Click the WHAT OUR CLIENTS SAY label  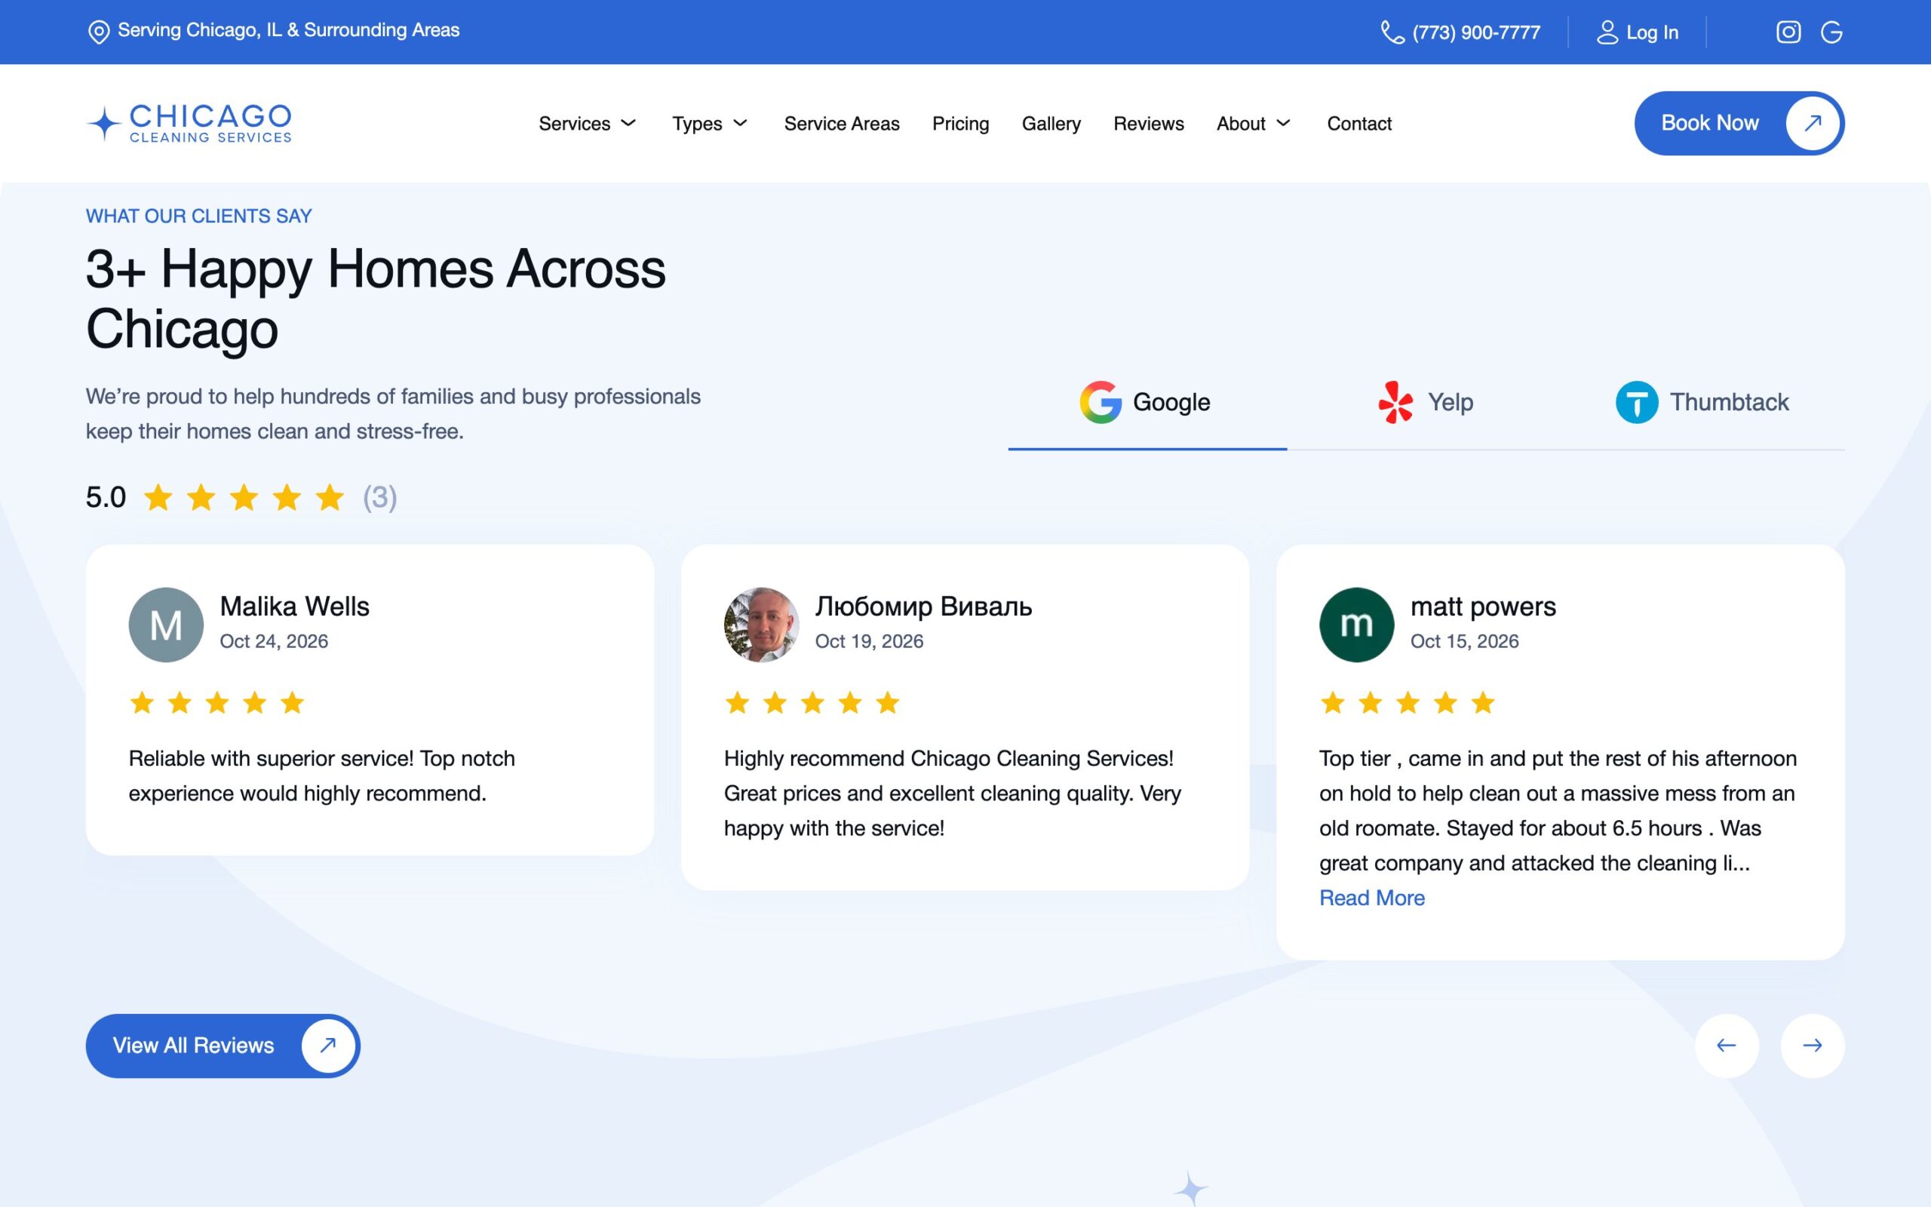coord(198,217)
